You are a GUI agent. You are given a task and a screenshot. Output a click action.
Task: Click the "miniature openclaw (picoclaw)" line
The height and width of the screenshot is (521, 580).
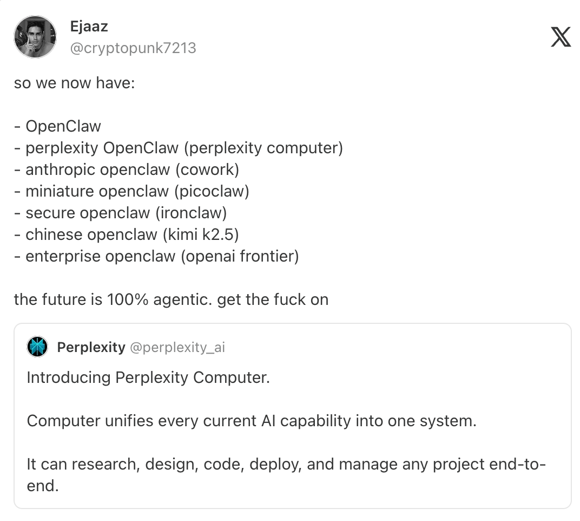[x=131, y=191]
